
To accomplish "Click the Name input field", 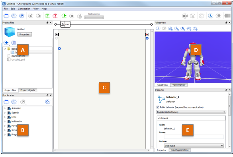I will (x=194, y=137).
